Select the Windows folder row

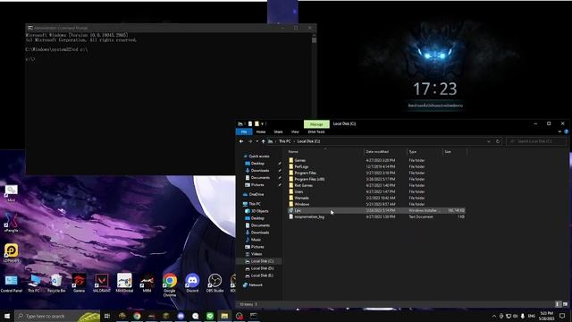coord(376,204)
